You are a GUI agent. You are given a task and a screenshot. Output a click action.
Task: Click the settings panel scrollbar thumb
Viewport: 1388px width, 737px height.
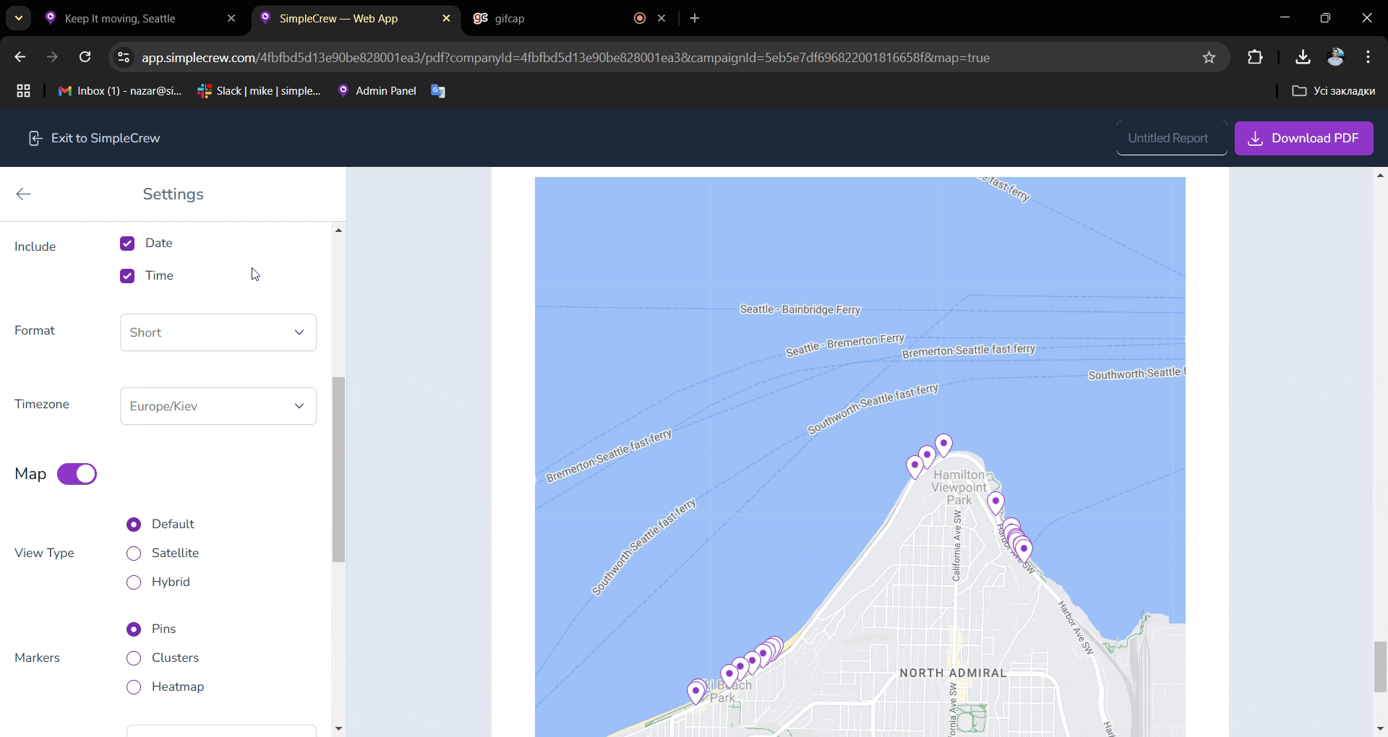coord(338,470)
